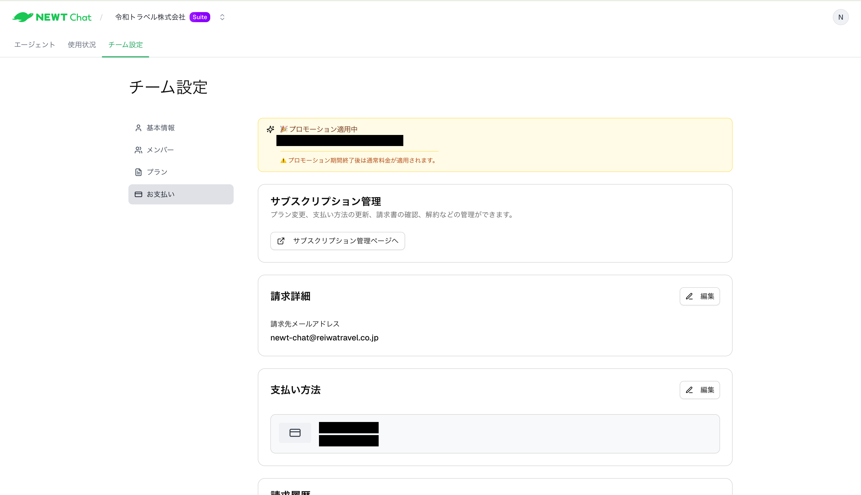
Task: Click the warning icon in the promotion notice
Action: coord(283,160)
